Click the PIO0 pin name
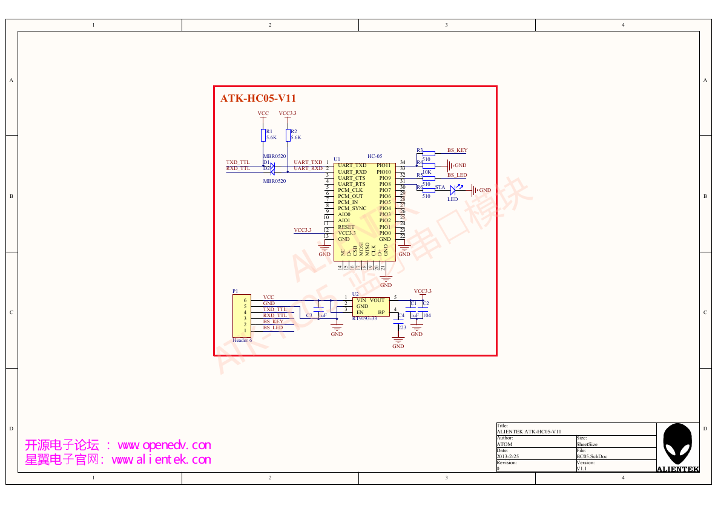 pyautogui.click(x=385, y=233)
